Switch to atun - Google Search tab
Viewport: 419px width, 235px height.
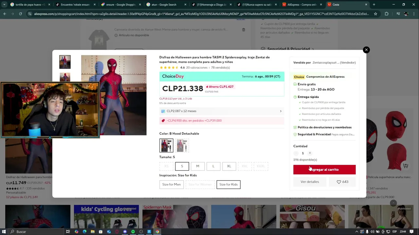(166, 5)
